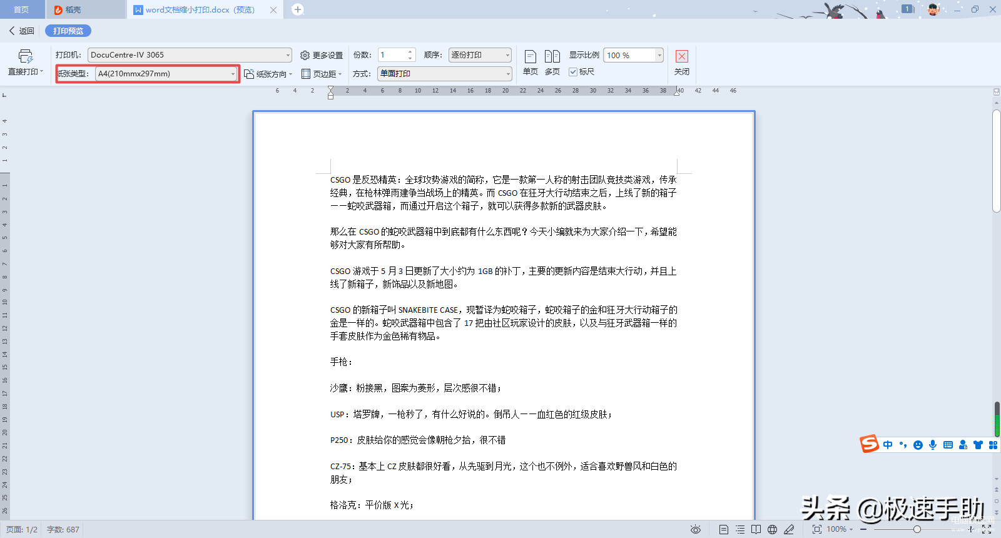This screenshot has width=1001, height=538.
Task: Click 返回 text button
Action: 27,31
